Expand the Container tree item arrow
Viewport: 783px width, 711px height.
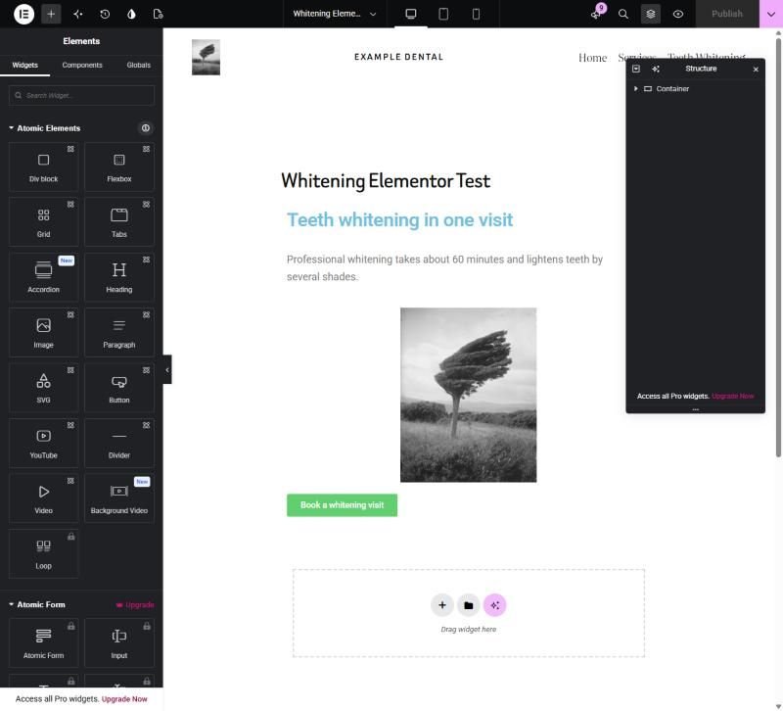coord(635,88)
